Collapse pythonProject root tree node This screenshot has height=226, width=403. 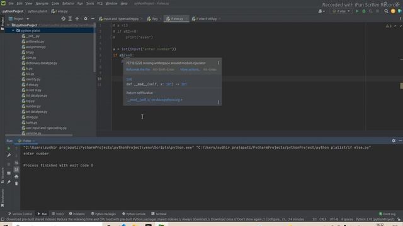(8, 25)
